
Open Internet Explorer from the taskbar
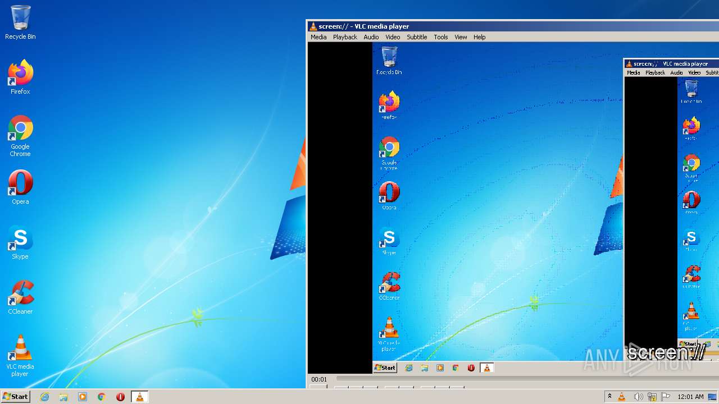(44, 397)
